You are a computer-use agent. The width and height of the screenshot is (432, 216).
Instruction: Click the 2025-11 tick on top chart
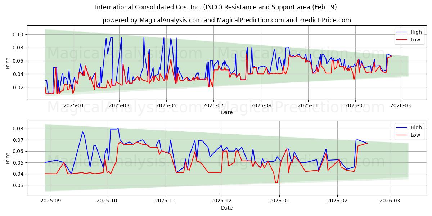pos(308,105)
